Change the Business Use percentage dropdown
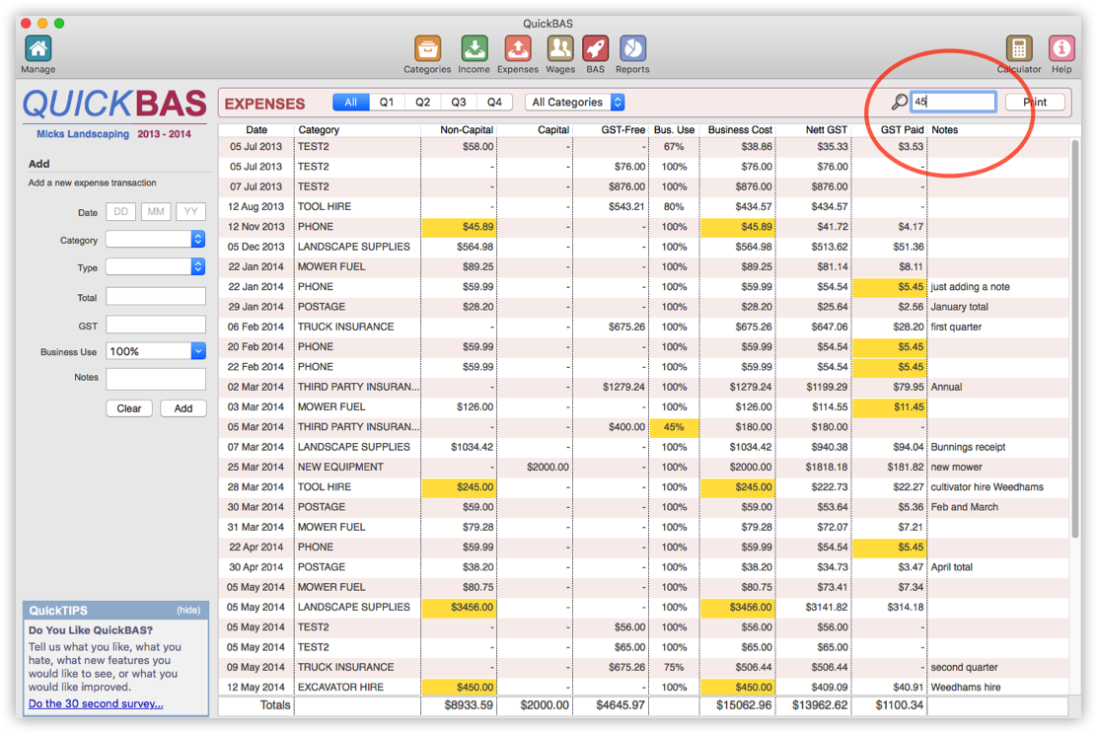Screen dimensions: 1097x734 (156, 350)
